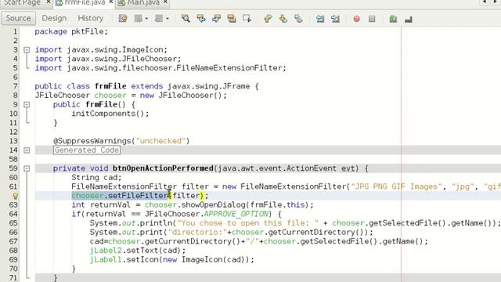Open Back history dropdown arrow
Image resolution: width=501 pixels, height=282 pixels.
coord(146,19)
